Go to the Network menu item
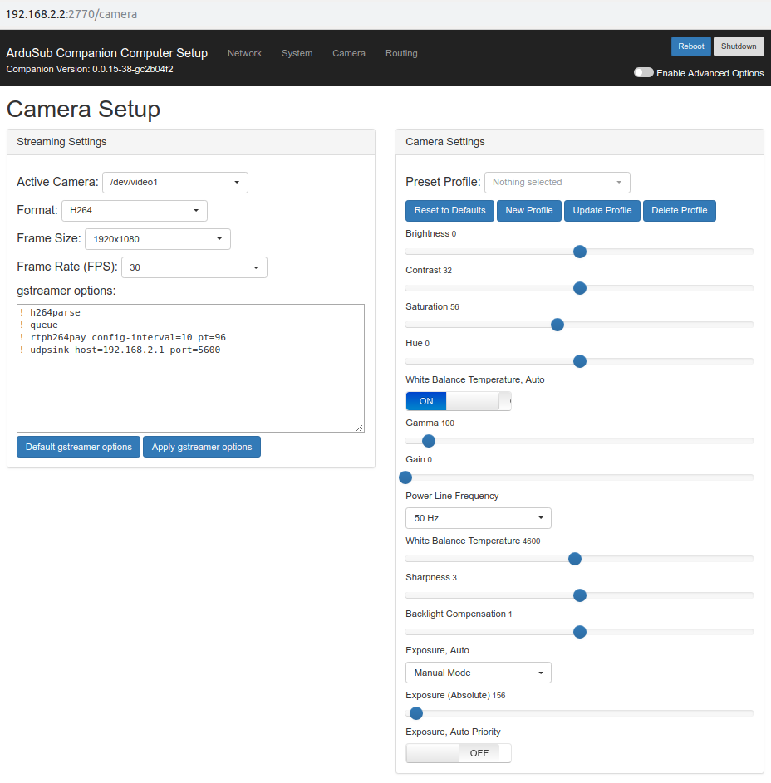Screen dimensions: 771x783 [244, 53]
